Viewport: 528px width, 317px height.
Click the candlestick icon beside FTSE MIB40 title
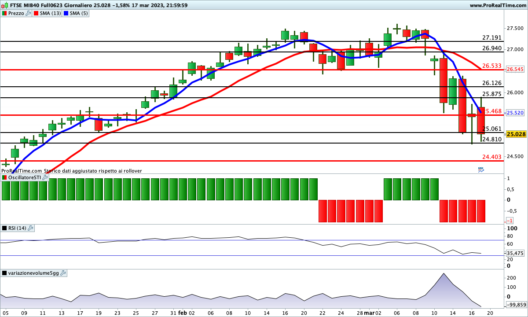coord(4,5)
